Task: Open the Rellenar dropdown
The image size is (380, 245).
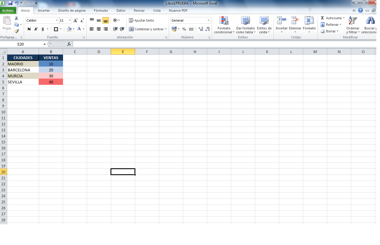Action: click(x=331, y=25)
